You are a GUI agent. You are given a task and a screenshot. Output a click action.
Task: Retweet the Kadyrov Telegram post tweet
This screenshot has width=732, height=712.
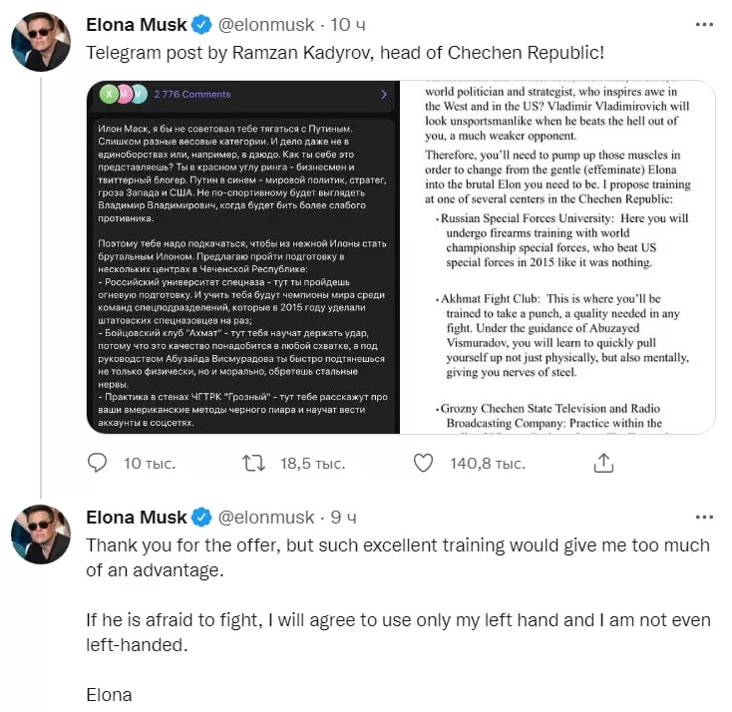click(x=255, y=463)
